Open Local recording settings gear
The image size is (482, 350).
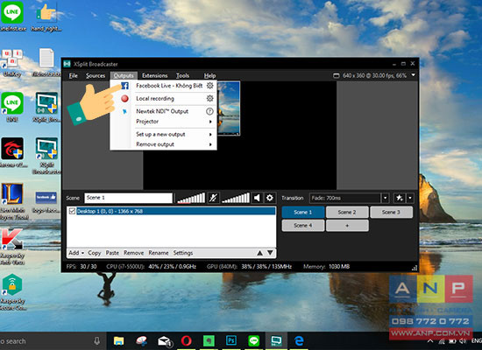coord(209,98)
